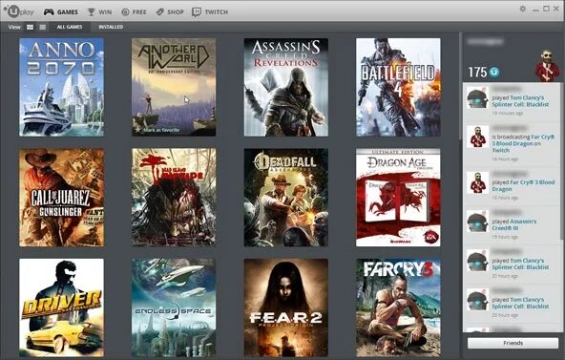Open Splinter Cell: Blacklist link from 19 minutes ago
565x360 pixels.
520,101
